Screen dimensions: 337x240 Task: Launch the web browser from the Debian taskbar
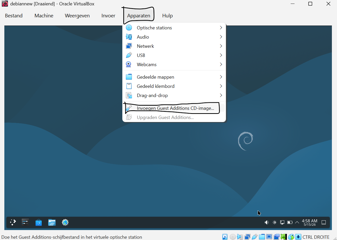pos(65,222)
